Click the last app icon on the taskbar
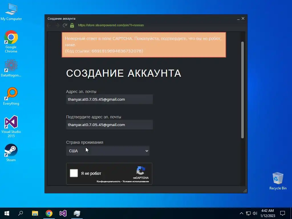Screen dimensions: 292x219 click(x=77, y=213)
